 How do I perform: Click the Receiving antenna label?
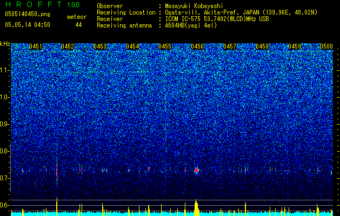click(x=124, y=25)
